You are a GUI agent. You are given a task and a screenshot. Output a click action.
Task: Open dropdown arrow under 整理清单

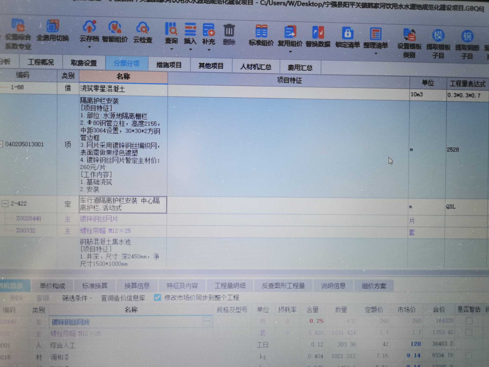(x=376, y=54)
